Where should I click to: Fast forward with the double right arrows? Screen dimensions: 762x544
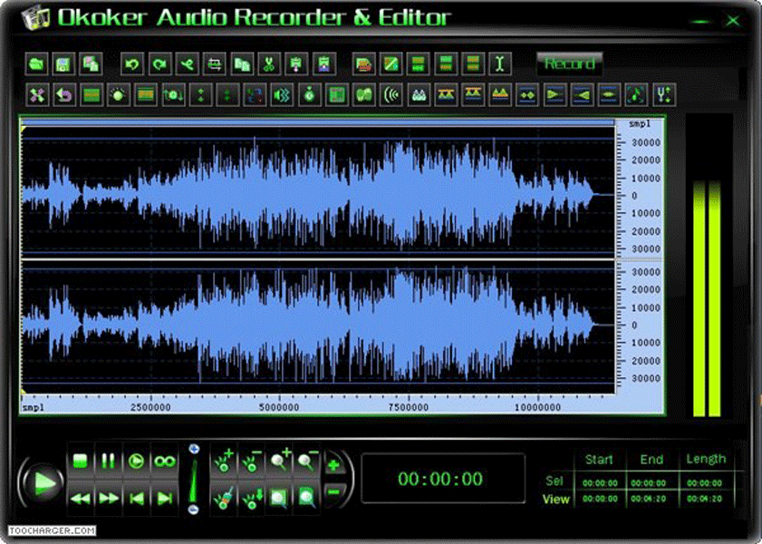click(x=108, y=499)
